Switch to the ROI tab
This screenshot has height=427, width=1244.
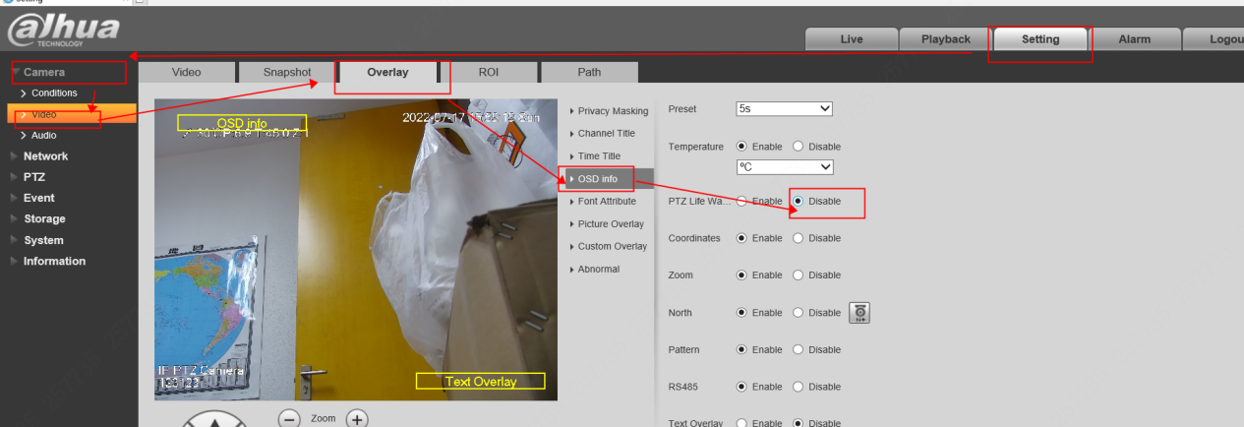tap(489, 72)
